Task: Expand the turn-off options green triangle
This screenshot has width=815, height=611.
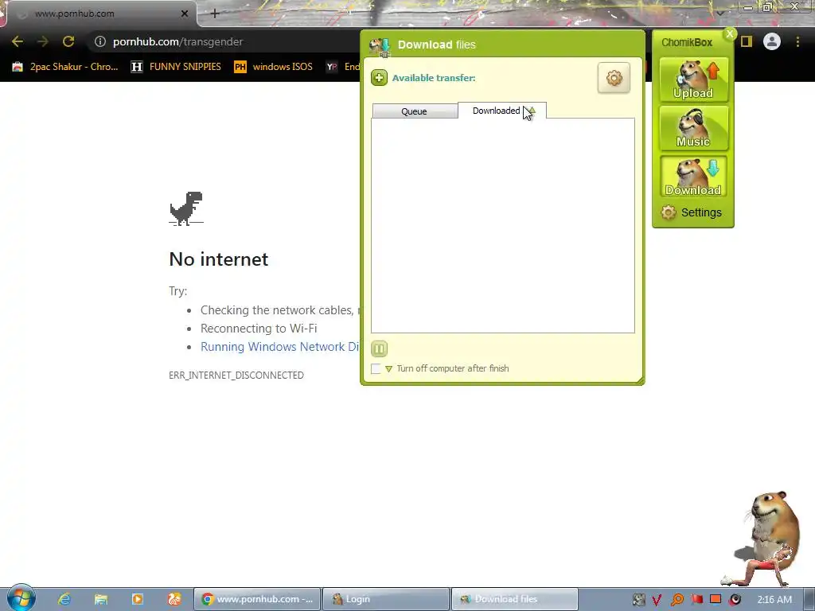Action: point(388,369)
